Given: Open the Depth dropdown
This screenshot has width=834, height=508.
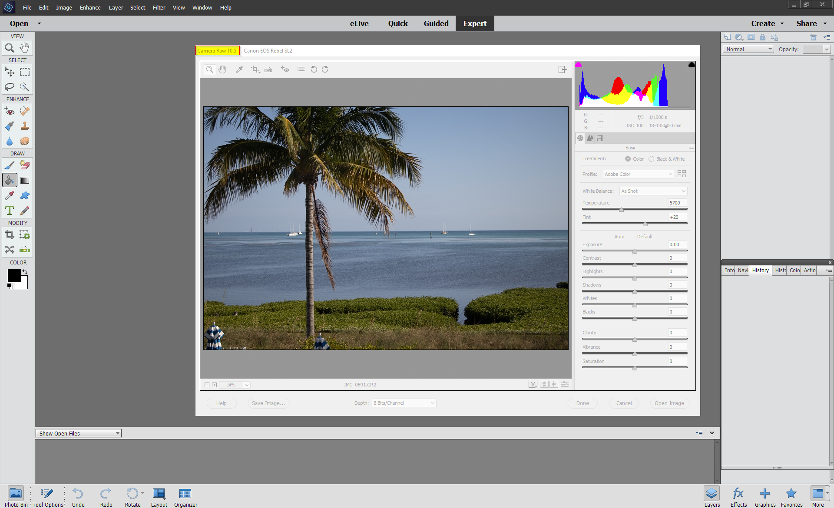Looking at the screenshot, I should point(404,403).
